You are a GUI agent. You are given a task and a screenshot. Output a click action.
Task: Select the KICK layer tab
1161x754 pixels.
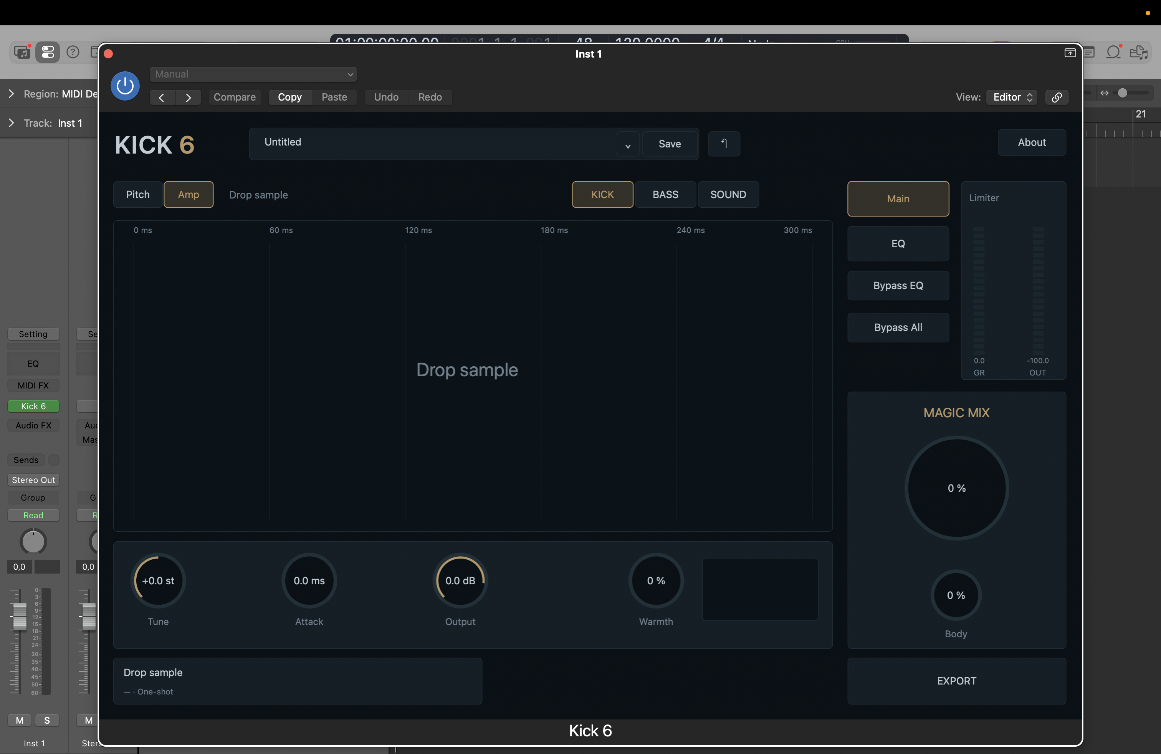tap(602, 195)
